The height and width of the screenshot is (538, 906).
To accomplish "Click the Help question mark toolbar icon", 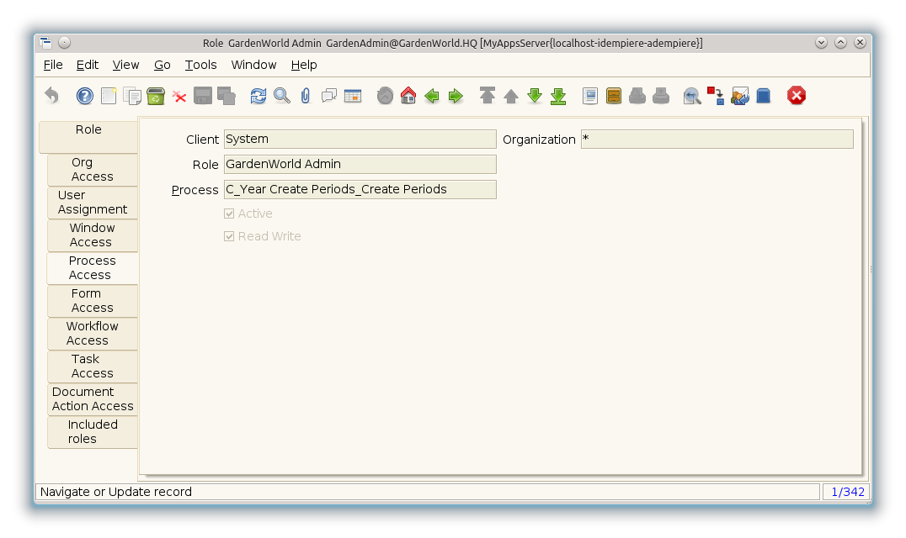I will [85, 96].
